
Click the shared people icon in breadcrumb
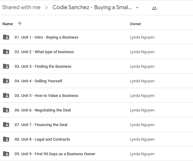[154, 8]
